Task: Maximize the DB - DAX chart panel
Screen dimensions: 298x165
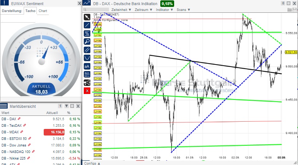Action: 289,3
